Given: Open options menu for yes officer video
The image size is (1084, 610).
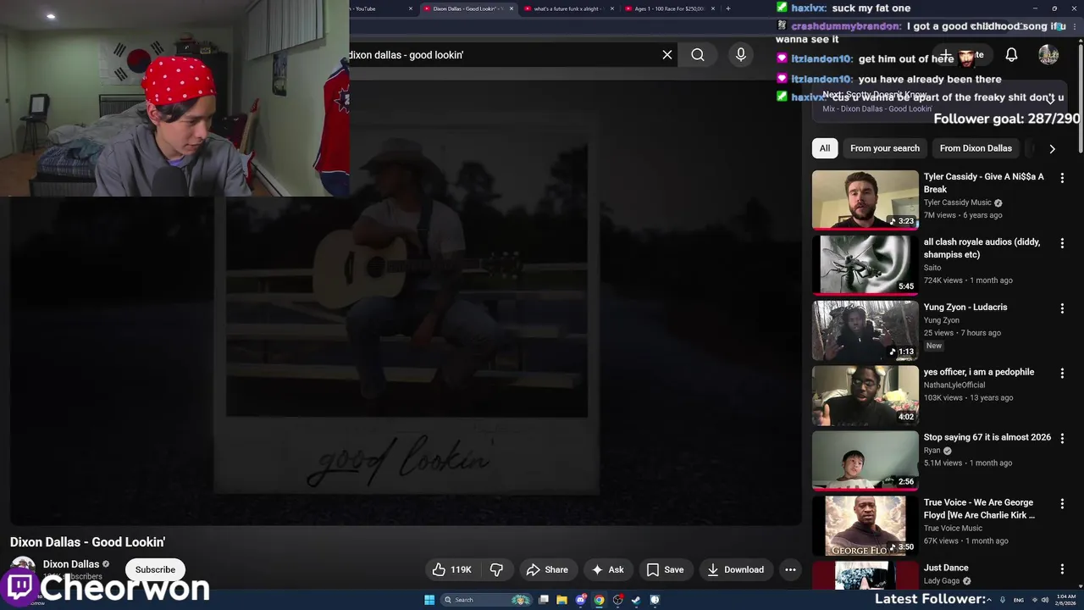Looking at the screenshot, I should 1062,374.
